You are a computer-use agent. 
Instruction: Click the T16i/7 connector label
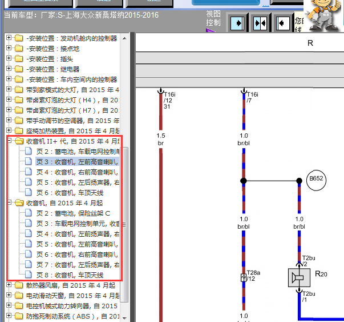pos(252,97)
